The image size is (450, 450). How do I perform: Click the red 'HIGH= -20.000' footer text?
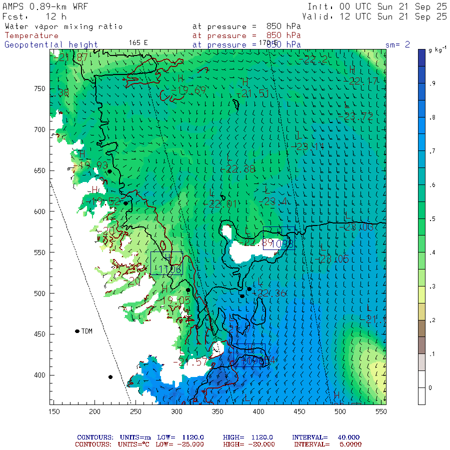point(249,444)
